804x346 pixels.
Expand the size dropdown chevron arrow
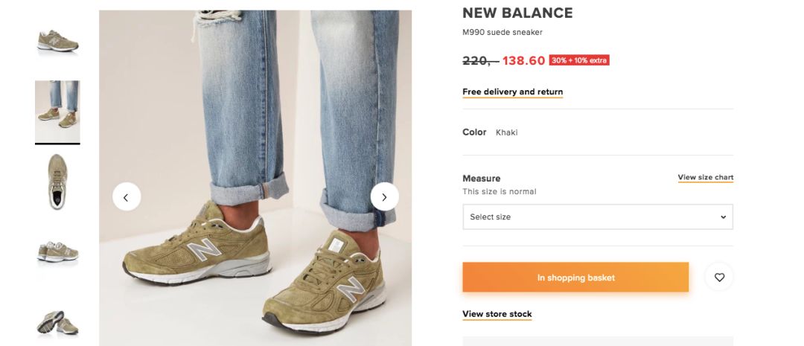click(x=723, y=217)
